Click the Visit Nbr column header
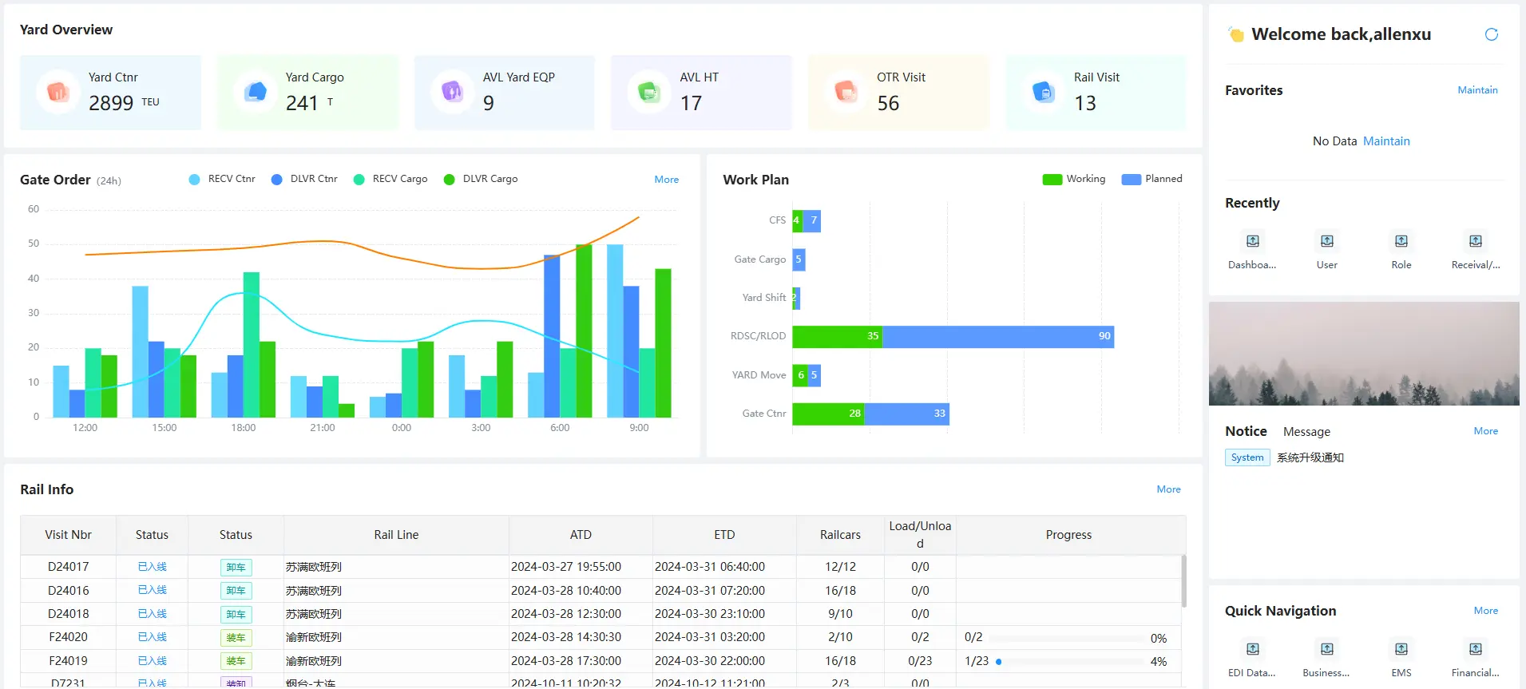Image resolution: width=1526 pixels, height=689 pixels. (69, 535)
